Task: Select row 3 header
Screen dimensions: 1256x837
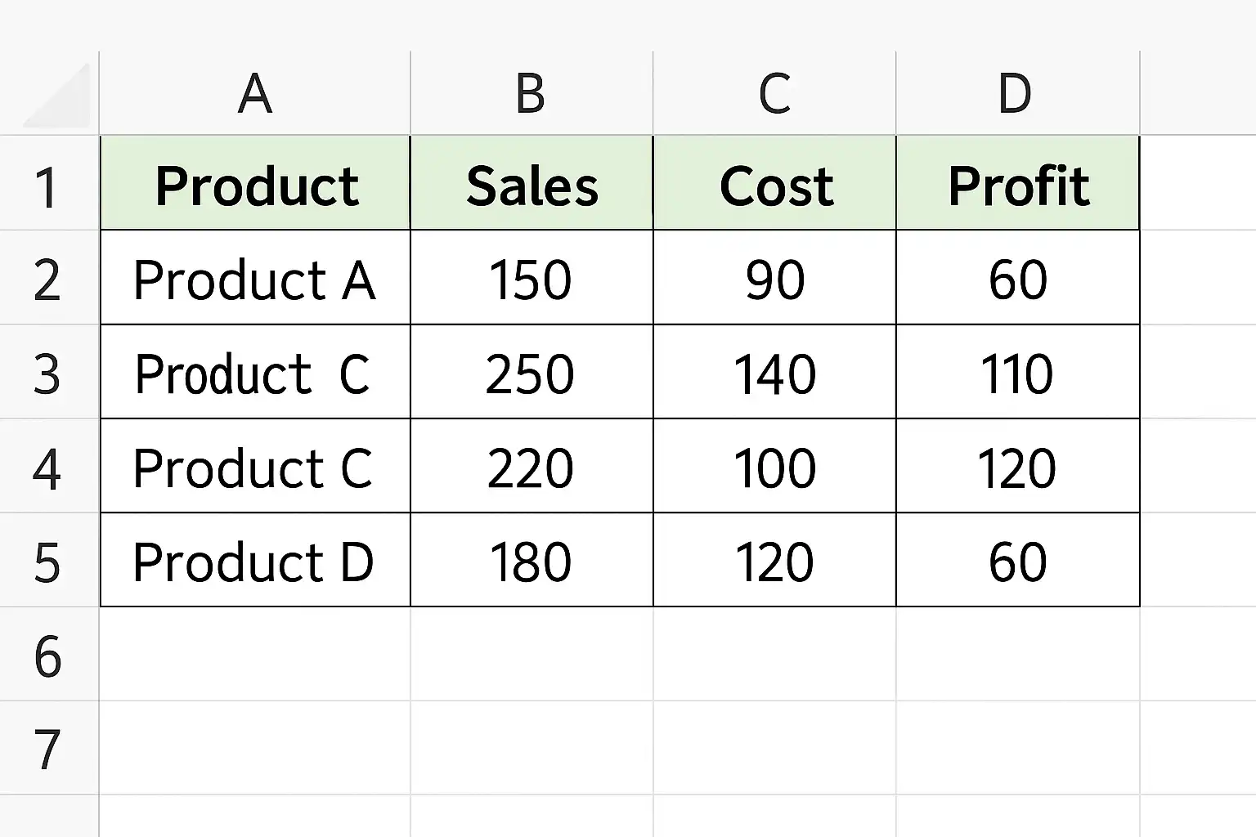Action: (49, 372)
